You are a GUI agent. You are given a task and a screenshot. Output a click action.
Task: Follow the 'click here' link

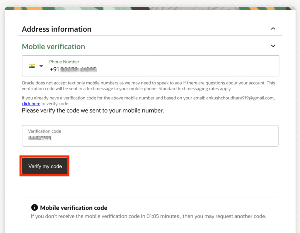coord(31,104)
